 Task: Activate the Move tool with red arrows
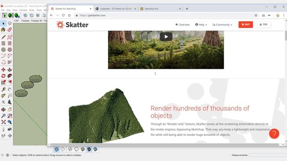tap(3, 70)
